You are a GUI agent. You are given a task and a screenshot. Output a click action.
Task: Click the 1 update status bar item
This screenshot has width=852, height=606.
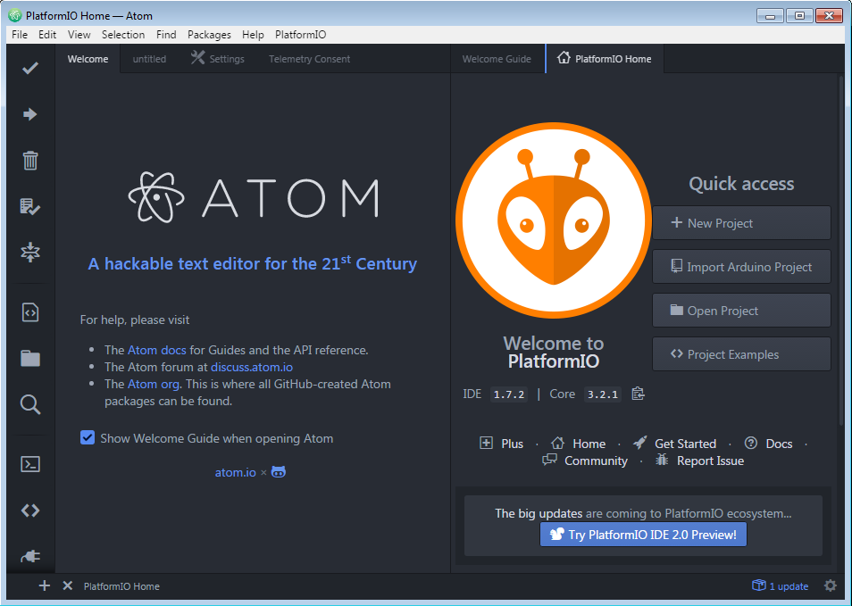click(780, 585)
